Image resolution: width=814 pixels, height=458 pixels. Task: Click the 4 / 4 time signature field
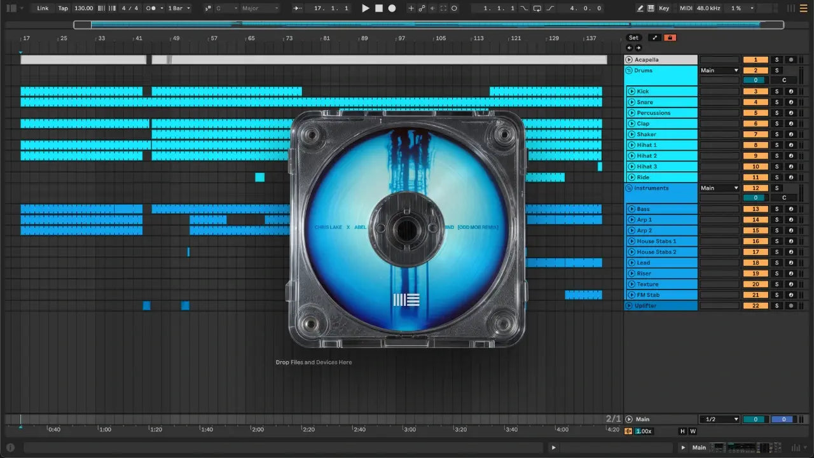click(130, 8)
